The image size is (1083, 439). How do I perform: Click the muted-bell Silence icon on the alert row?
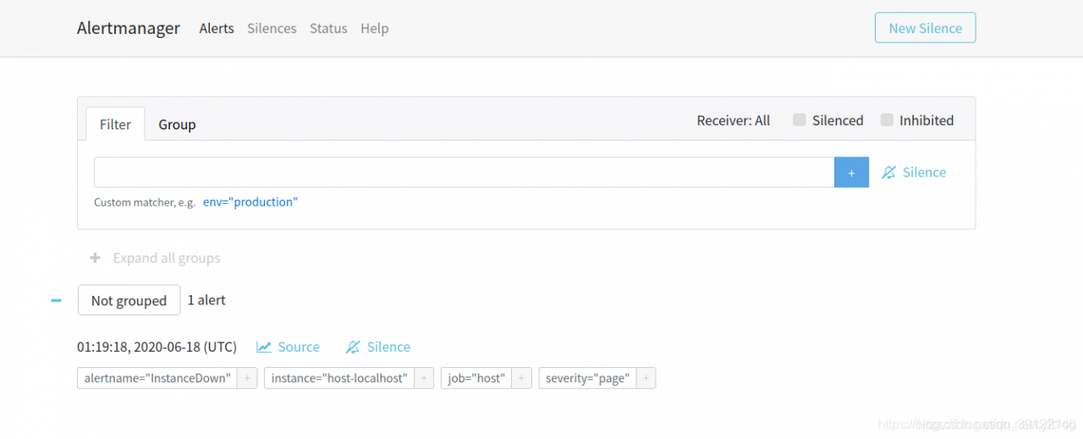[354, 347]
